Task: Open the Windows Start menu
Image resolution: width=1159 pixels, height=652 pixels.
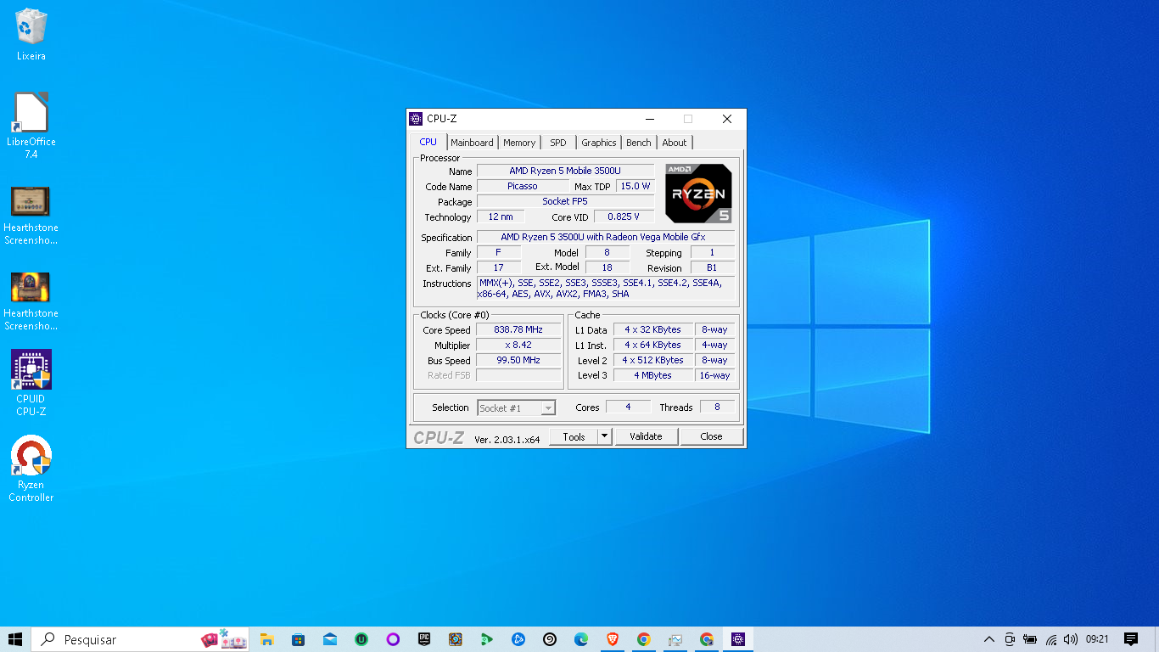Action: click(15, 639)
